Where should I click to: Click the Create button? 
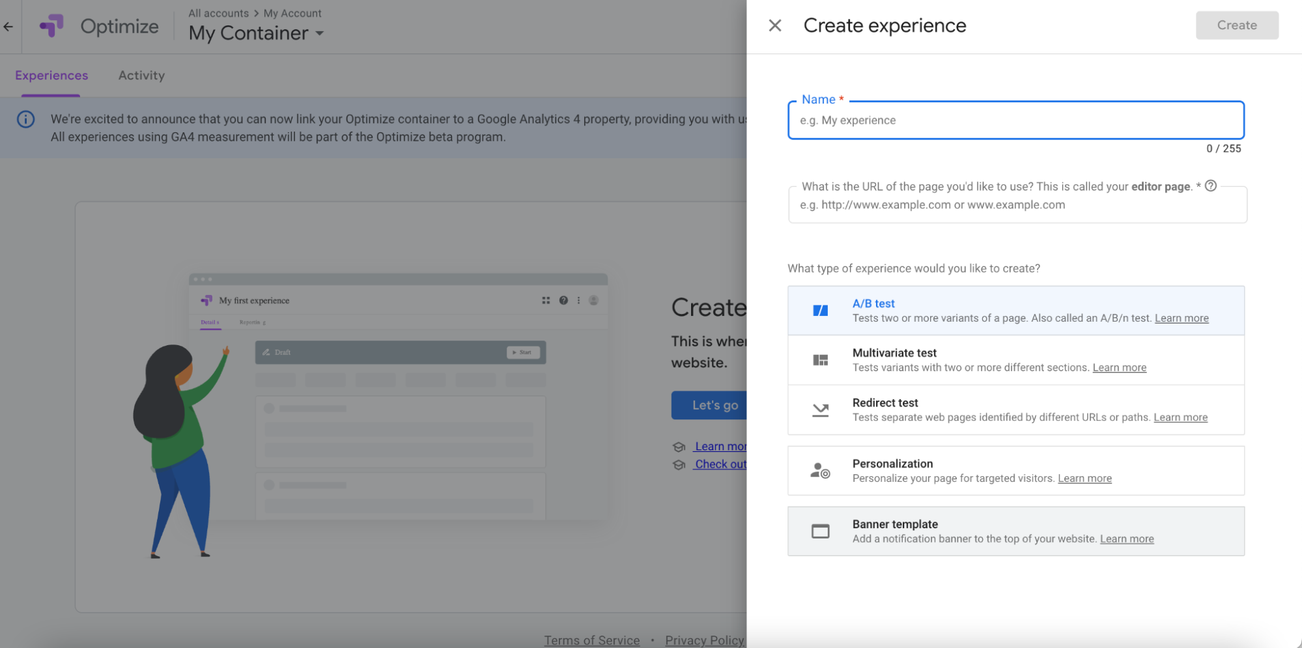1236,25
